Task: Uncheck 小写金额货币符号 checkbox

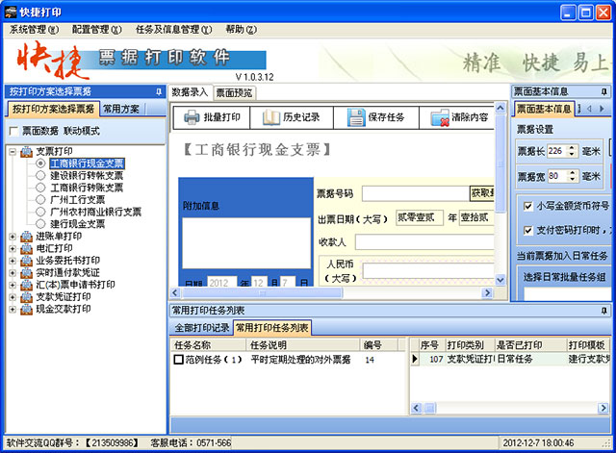Action: pyautogui.click(x=528, y=206)
